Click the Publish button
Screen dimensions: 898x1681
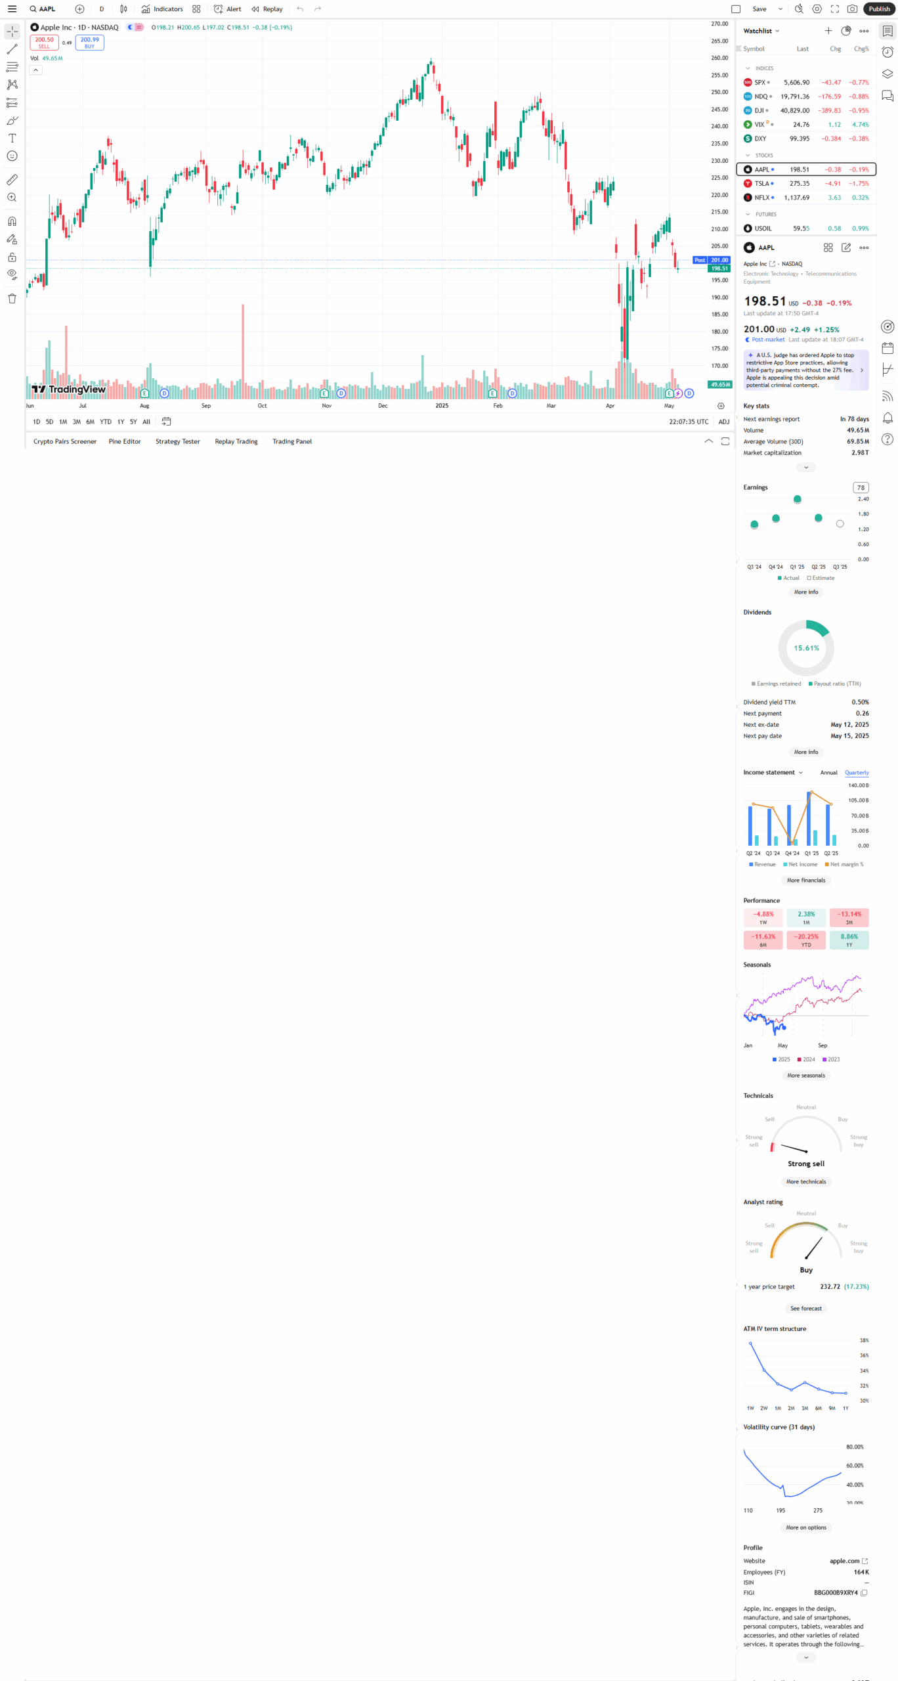[x=879, y=9]
